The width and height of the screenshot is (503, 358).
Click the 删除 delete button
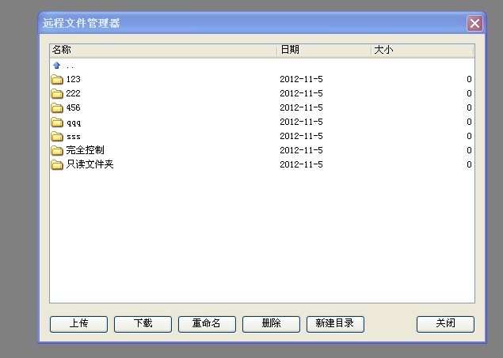(x=271, y=324)
